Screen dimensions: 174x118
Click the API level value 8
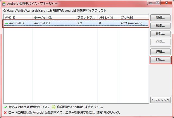click(100, 23)
